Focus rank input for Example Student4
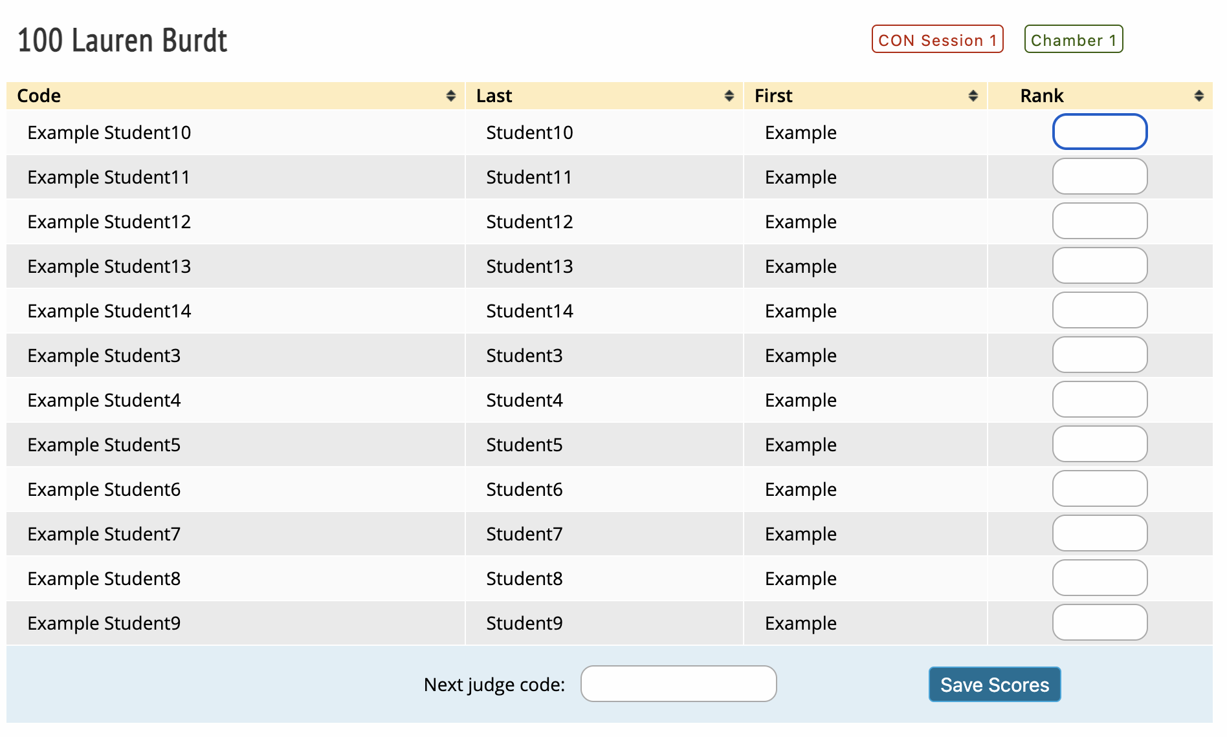1227x737 pixels. coord(1100,400)
